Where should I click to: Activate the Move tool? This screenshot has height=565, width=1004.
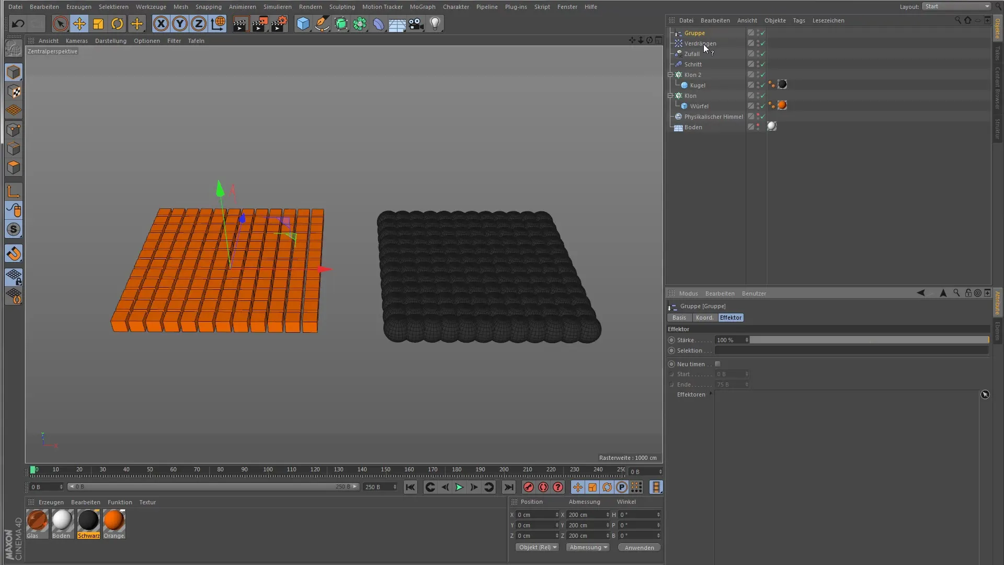tap(79, 24)
